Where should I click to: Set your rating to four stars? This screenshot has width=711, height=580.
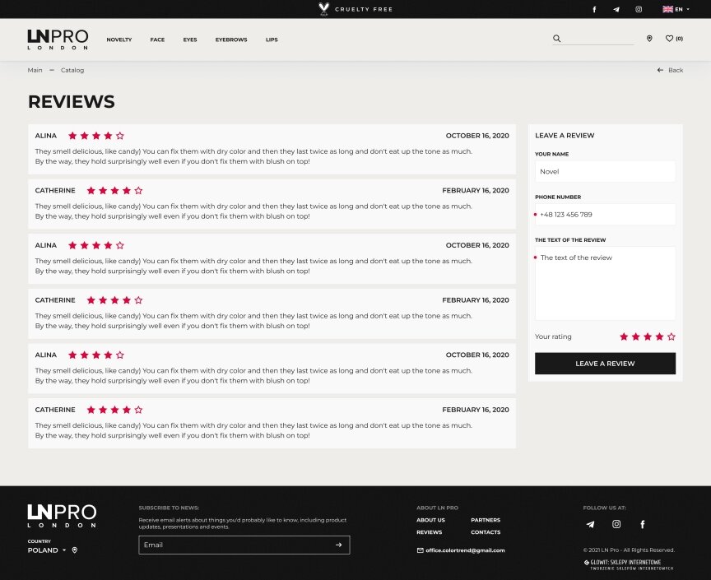[659, 336]
